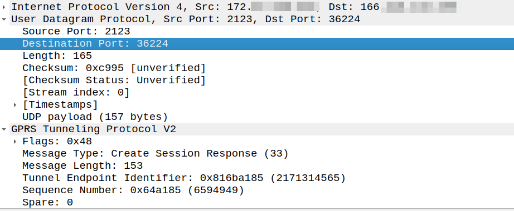514x211 pixels.
Task: Click the GPRS Tunneling Protocol V2 header
Action: pyautogui.click(x=94, y=129)
